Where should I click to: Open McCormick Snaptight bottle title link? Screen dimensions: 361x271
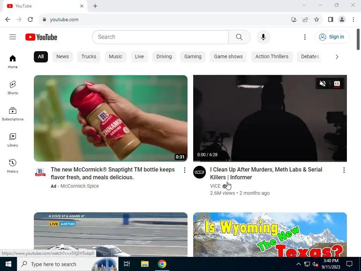[112, 173]
